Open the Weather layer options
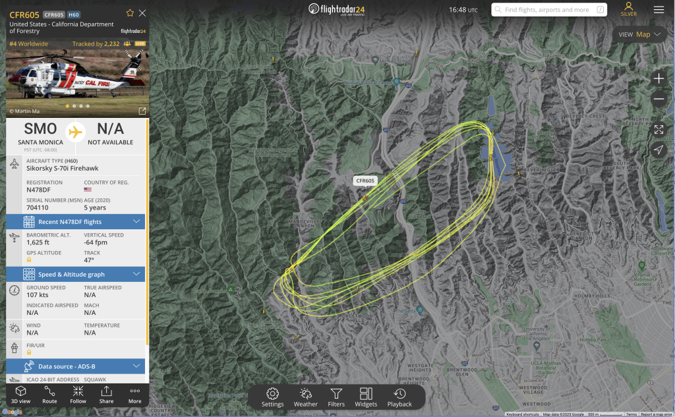 306,397
